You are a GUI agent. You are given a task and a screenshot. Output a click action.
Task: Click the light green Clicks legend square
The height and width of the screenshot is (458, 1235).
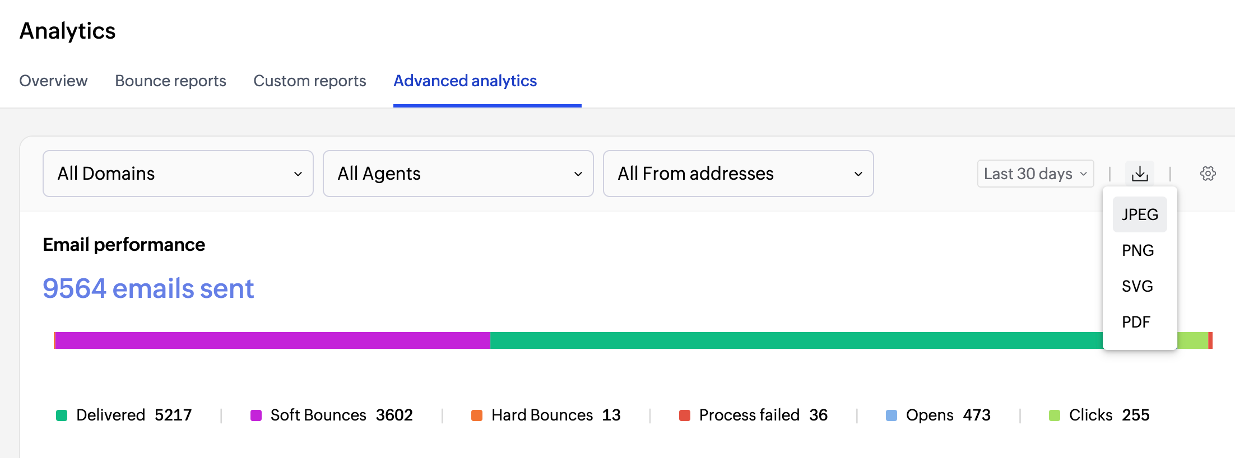click(x=1055, y=415)
